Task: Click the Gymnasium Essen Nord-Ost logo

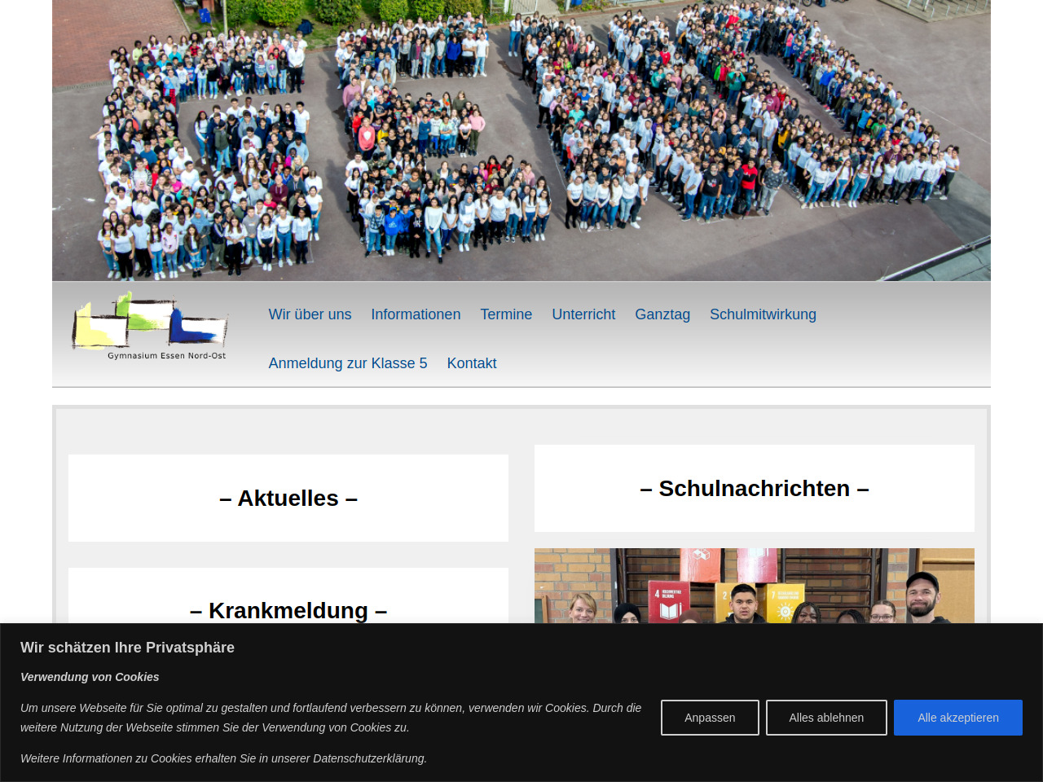Action: click(150, 327)
